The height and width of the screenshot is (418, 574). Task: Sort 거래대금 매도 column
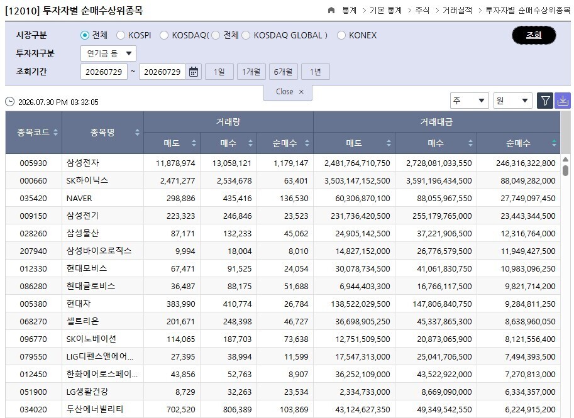tap(389, 143)
